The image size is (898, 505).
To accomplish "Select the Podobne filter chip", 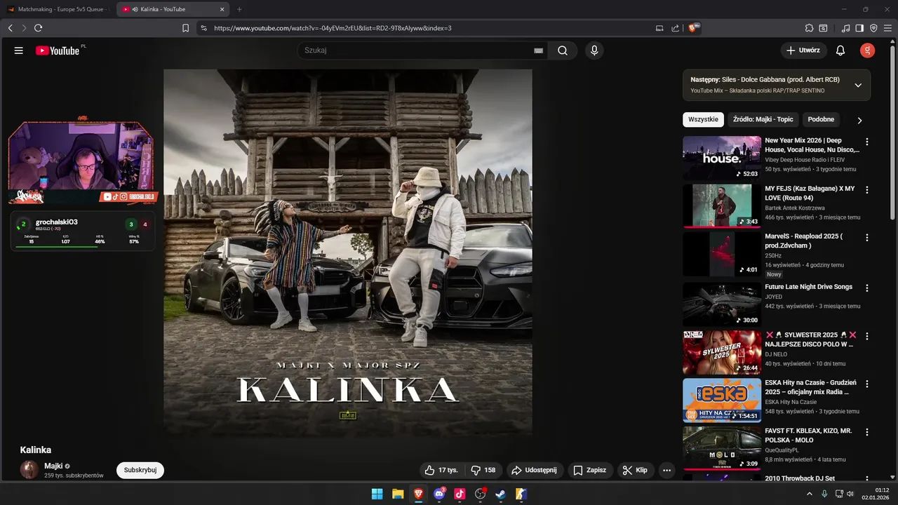I will [x=821, y=119].
